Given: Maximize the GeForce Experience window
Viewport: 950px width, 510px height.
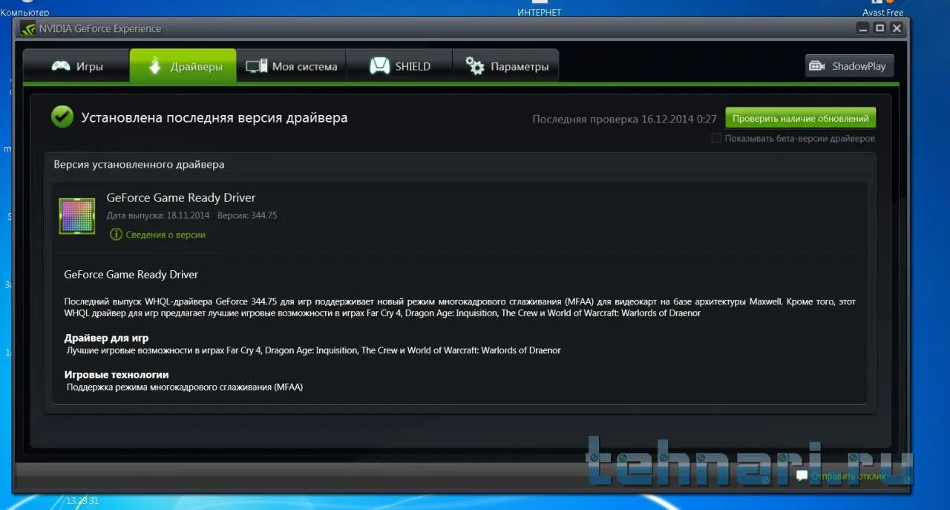Looking at the screenshot, I should [880, 28].
